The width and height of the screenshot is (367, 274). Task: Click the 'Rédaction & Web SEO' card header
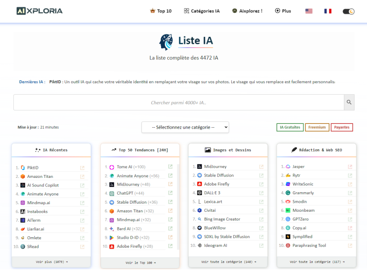[x=316, y=150]
